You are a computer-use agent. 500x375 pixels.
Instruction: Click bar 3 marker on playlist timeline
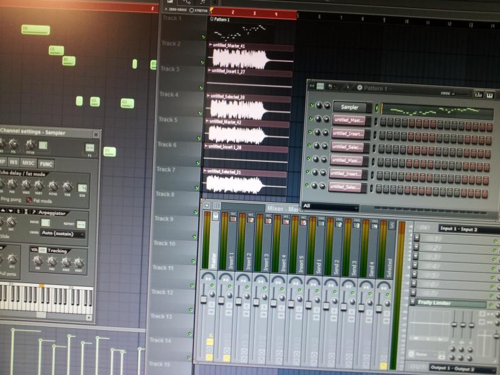pyautogui.click(x=254, y=13)
